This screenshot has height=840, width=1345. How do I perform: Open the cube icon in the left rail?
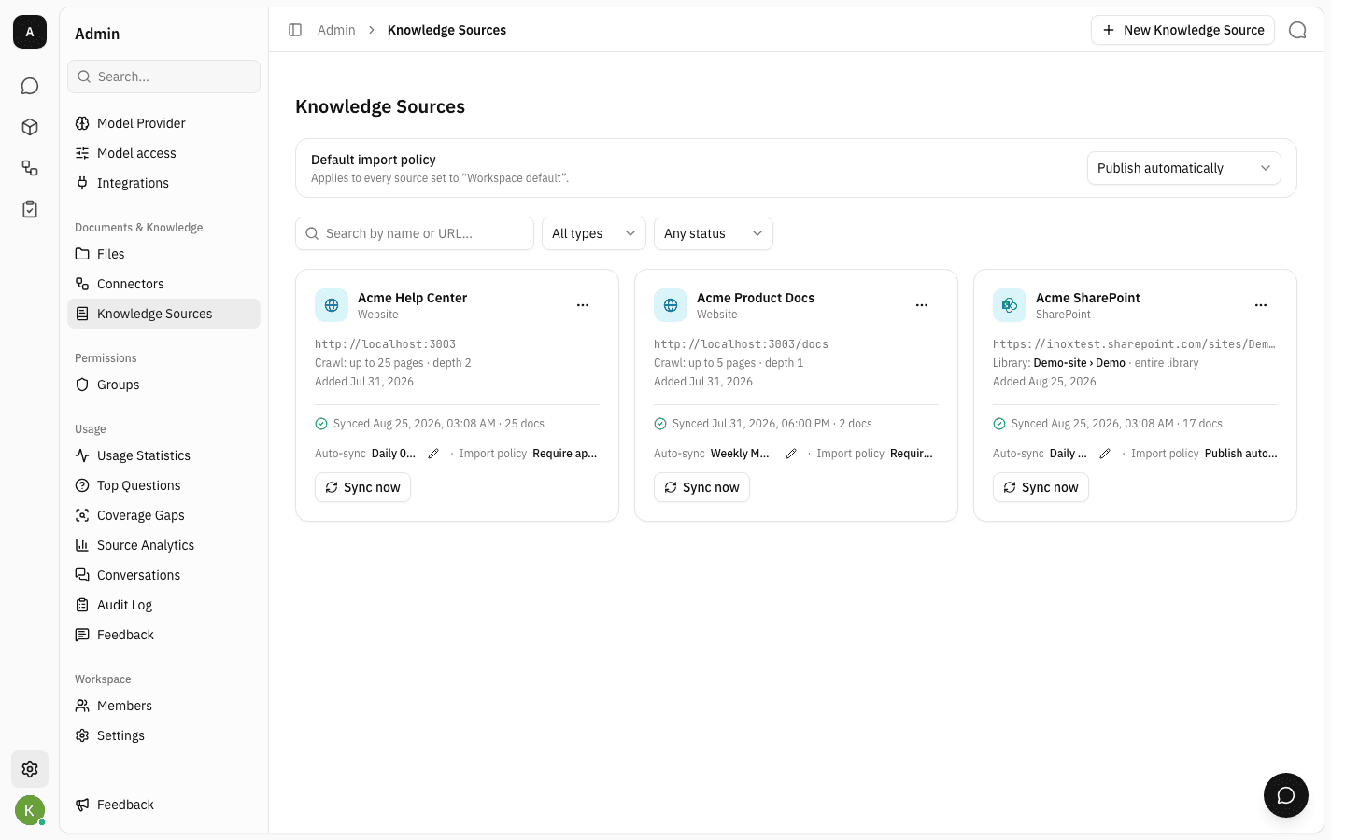[x=30, y=127]
